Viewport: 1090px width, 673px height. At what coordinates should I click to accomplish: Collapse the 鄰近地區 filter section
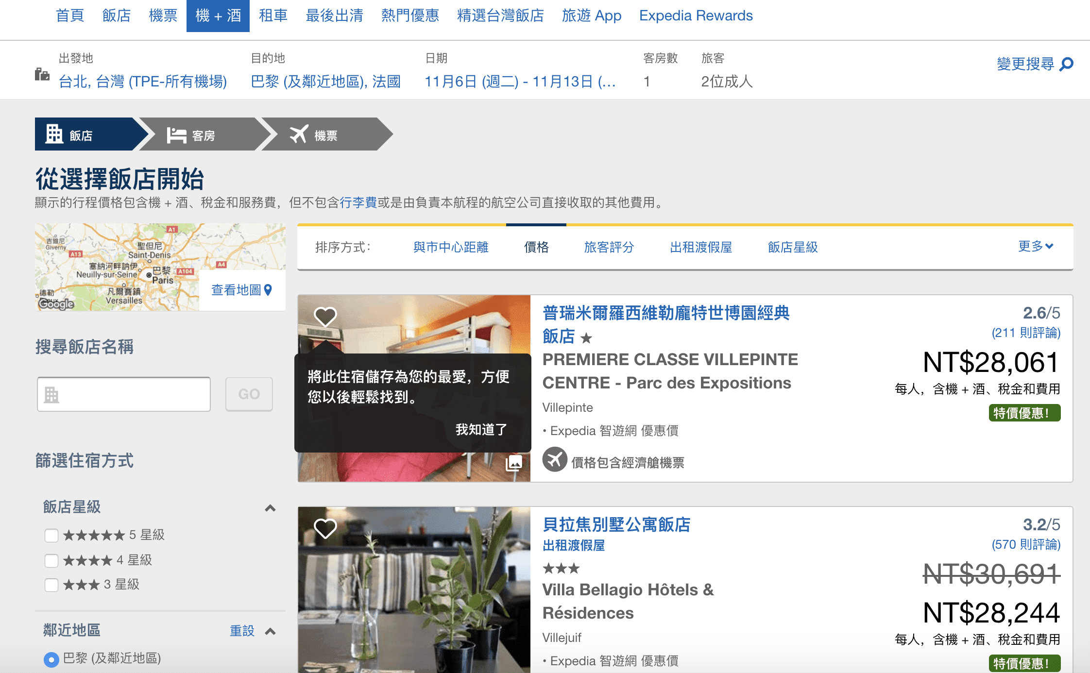tap(271, 631)
